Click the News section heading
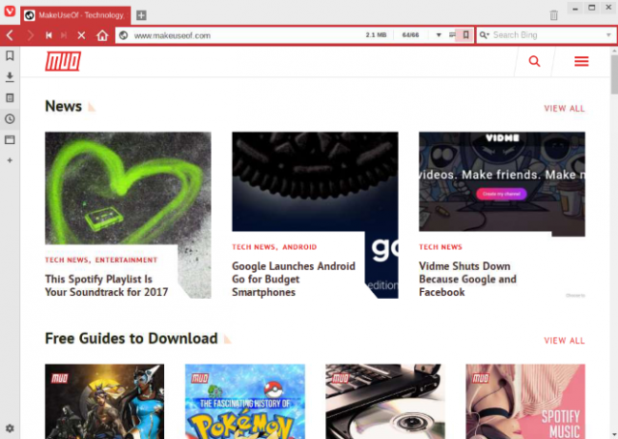This screenshot has height=439, width=618. (64, 106)
